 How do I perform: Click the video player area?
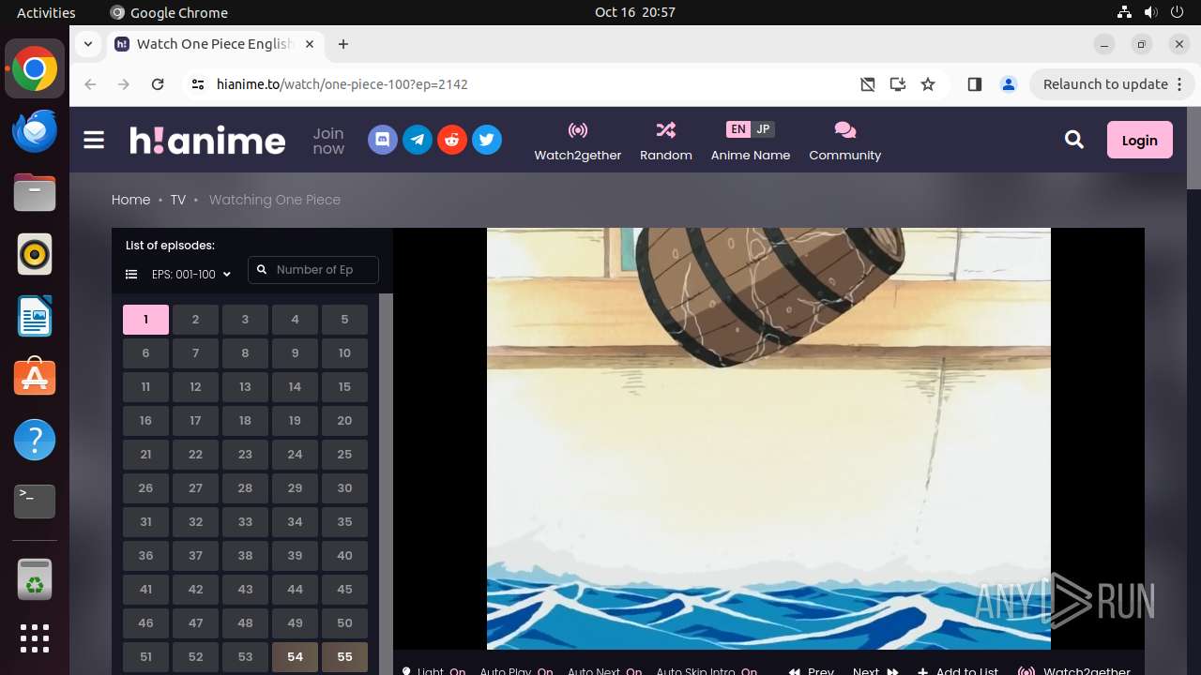point(768,439)
